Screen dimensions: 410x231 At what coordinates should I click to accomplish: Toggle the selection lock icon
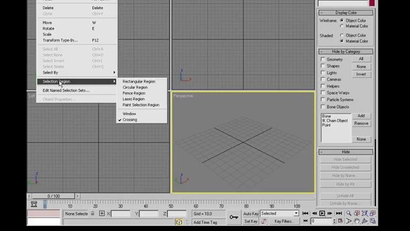point(92,214)
